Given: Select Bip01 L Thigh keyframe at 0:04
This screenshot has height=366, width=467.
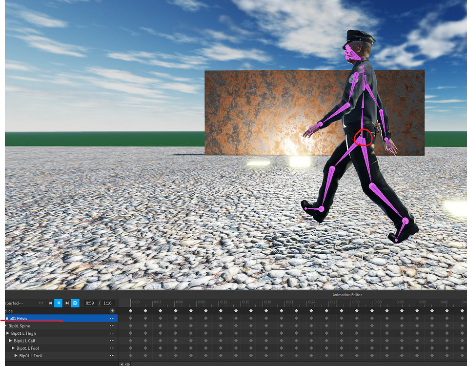Looking at the screenshot, I should [161, 333].
